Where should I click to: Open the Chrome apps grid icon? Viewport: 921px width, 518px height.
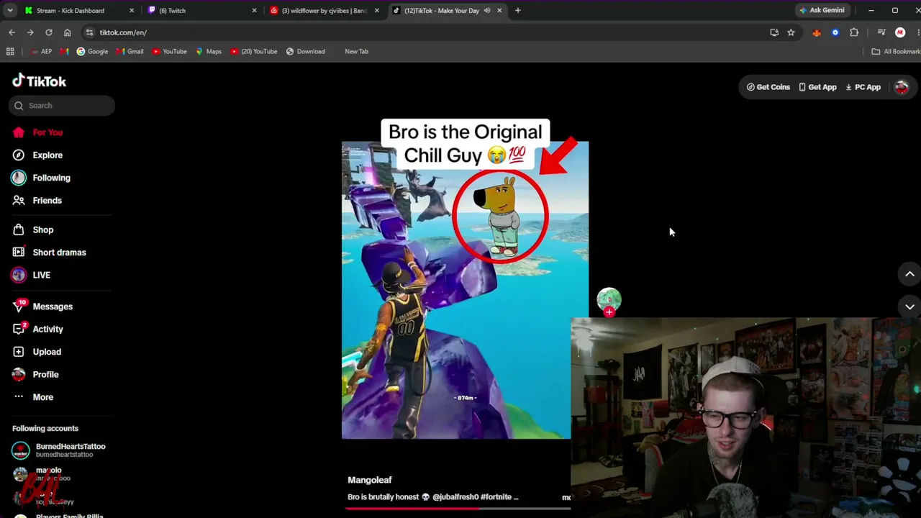[10, 51]
